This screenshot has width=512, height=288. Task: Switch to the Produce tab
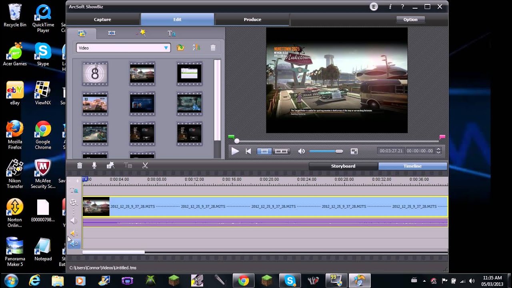[252, 20]
